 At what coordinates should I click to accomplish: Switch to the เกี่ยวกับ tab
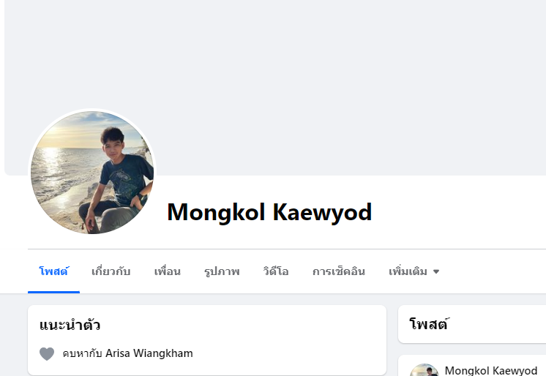(x=111, y=271)
